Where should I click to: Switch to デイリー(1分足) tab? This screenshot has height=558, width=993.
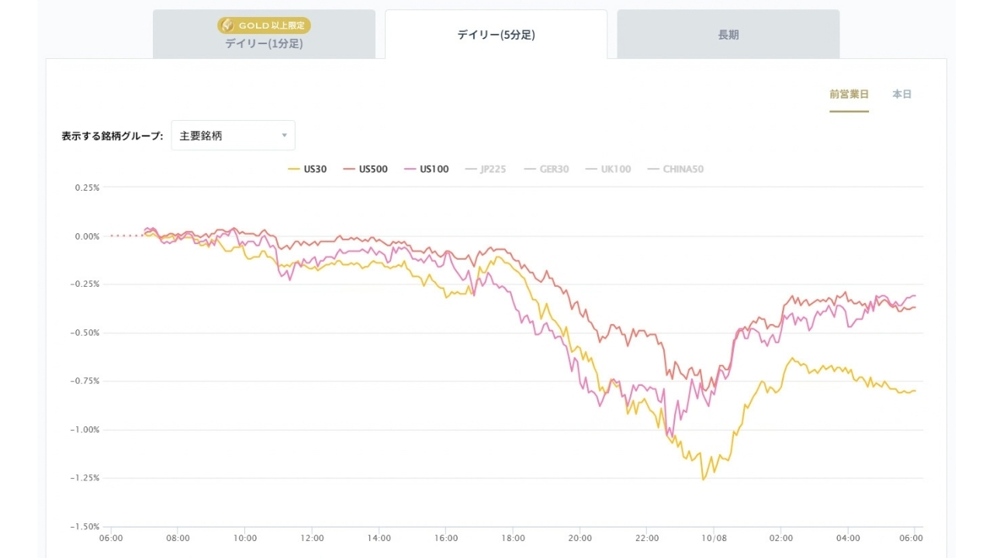264,34
